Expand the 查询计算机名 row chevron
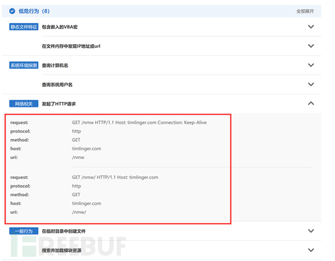Screen dimensions: 335x261 (x=311, y=65)
